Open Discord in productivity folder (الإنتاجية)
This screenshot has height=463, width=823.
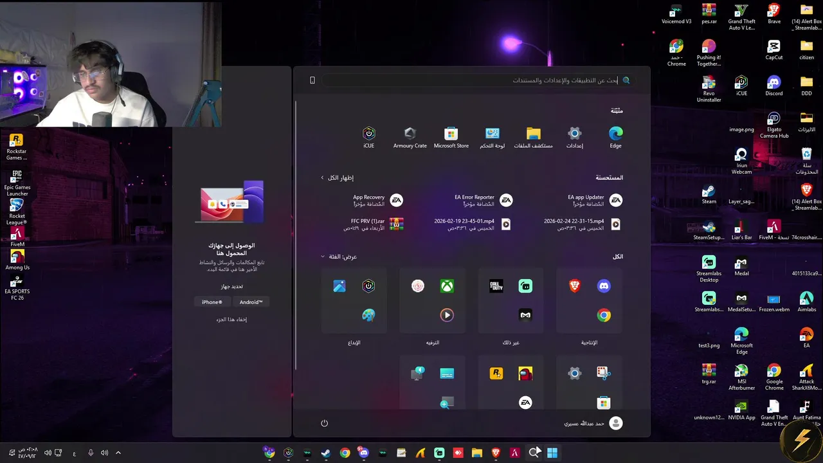pyautogui.click(x=604, y=286)
